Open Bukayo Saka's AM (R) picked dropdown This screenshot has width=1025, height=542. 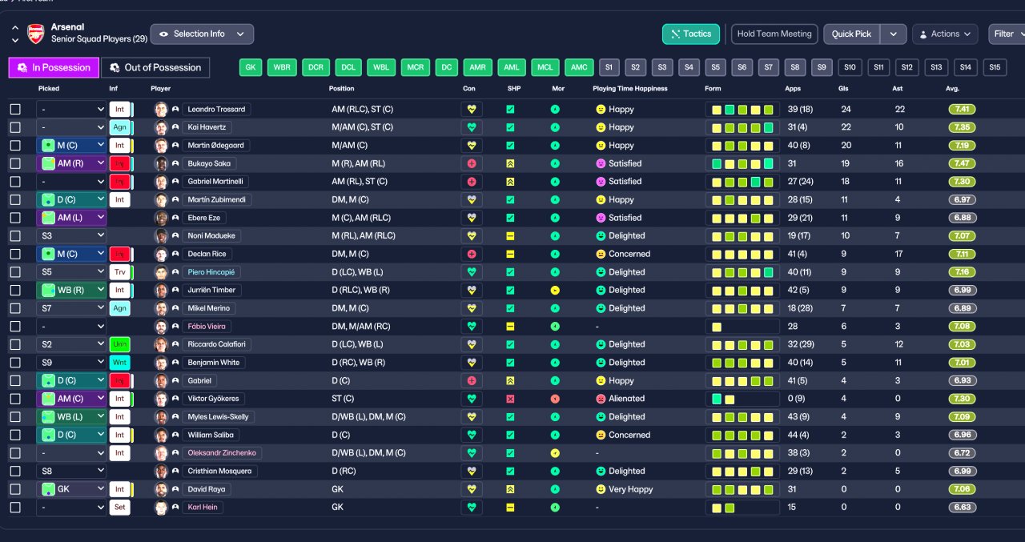(x=71, y=163)
